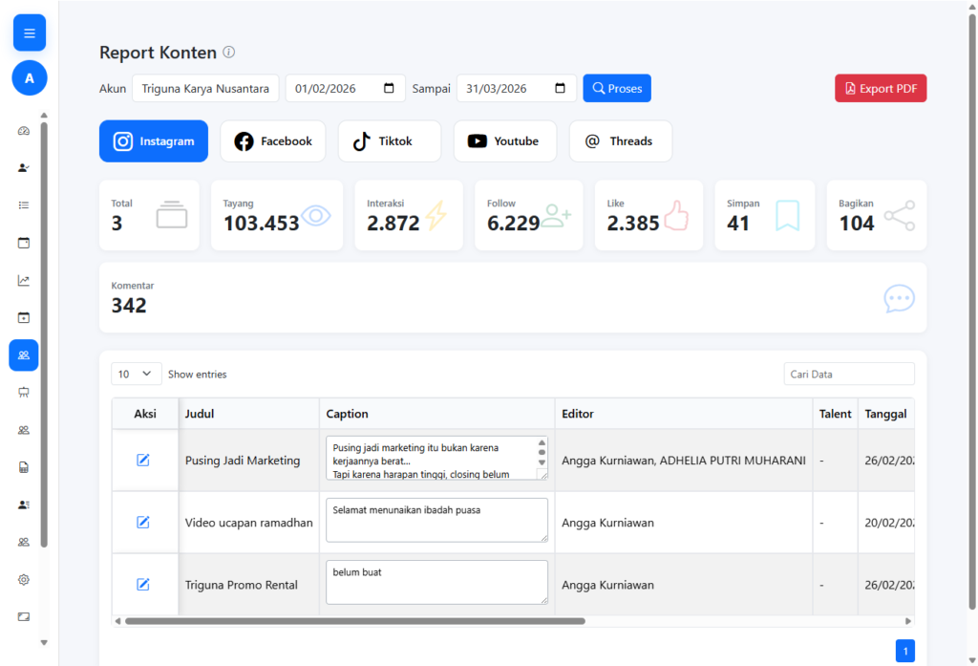The width and height of the screenshot is (978, 666).
Task: Open the dashboard speedometer icon in sidebar
Action: (x=24, y=131)
